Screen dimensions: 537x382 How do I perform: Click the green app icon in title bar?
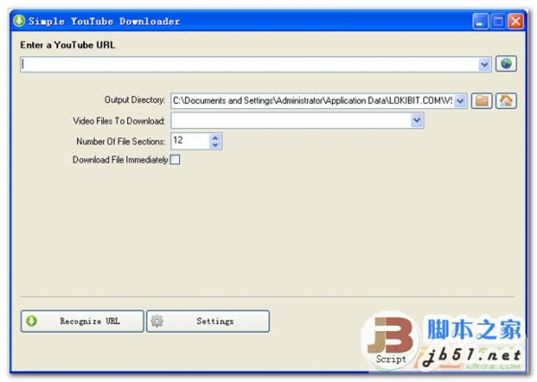pyautogui.click(x=19, y=21)
